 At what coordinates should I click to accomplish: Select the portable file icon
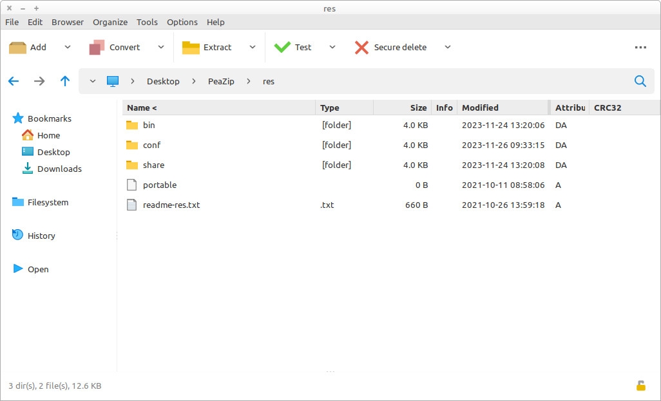coord(132,185)
